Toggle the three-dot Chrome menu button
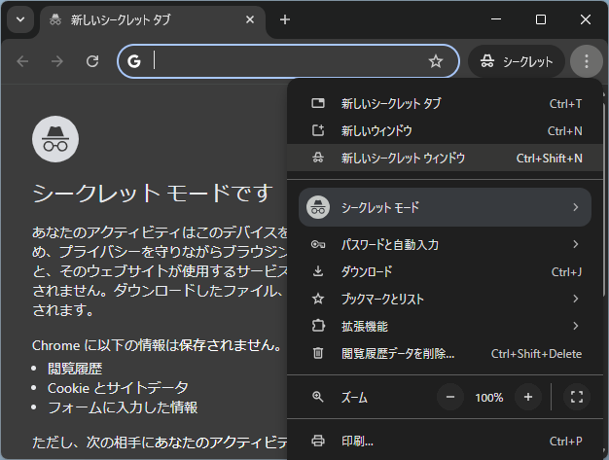Viewport: 609px width, 460px height. pos(586,61)
